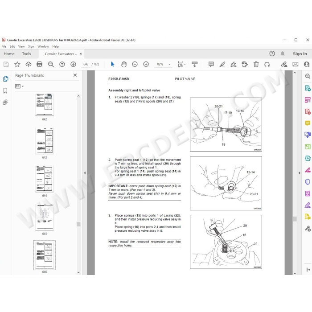
Task: Open Page Thumbnails panel icon in left rail
Action: coord(5,79)
